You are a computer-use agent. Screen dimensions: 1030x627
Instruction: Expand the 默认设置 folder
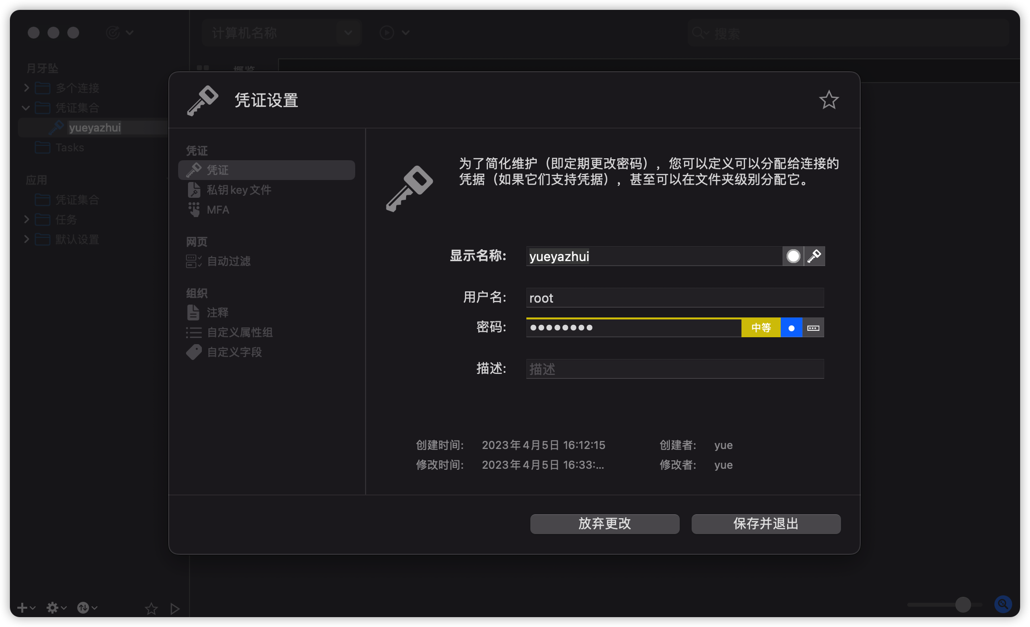27,239
